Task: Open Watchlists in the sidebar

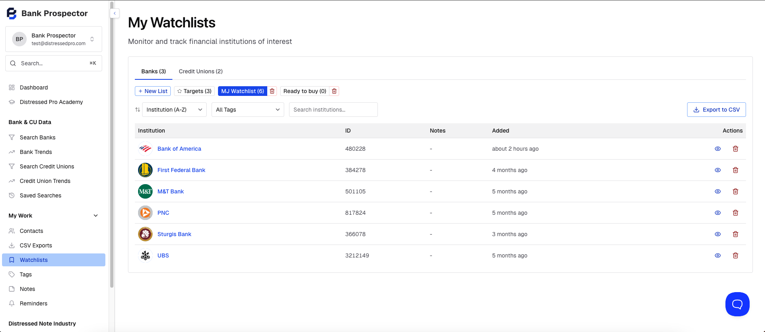Action: point(54,260)
